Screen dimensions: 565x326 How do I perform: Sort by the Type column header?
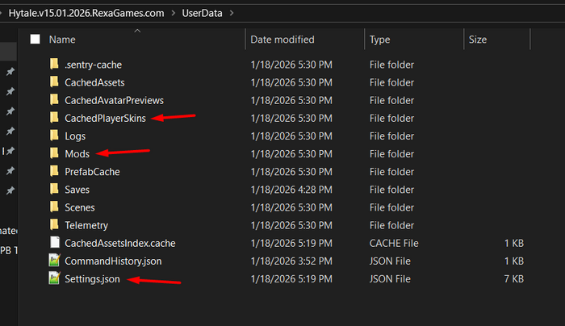379,40
